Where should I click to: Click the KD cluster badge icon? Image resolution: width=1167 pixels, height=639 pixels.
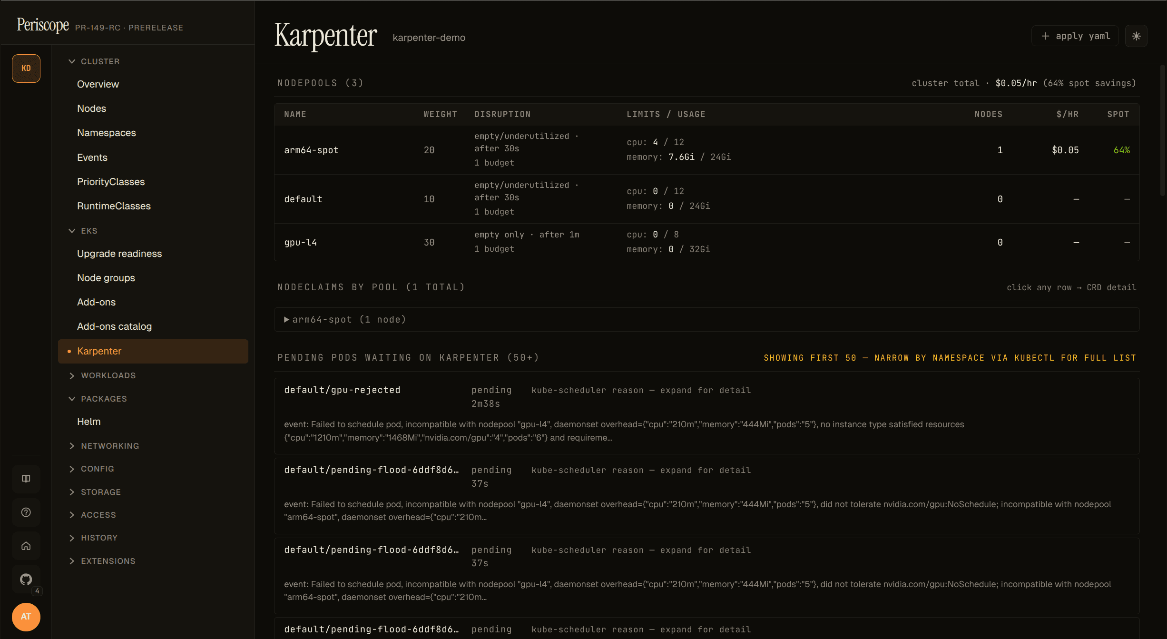coord(26,69)
